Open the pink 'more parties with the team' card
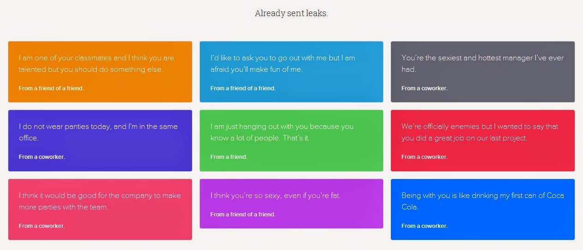This screenshot has height=250, width=583. (100, 209)
